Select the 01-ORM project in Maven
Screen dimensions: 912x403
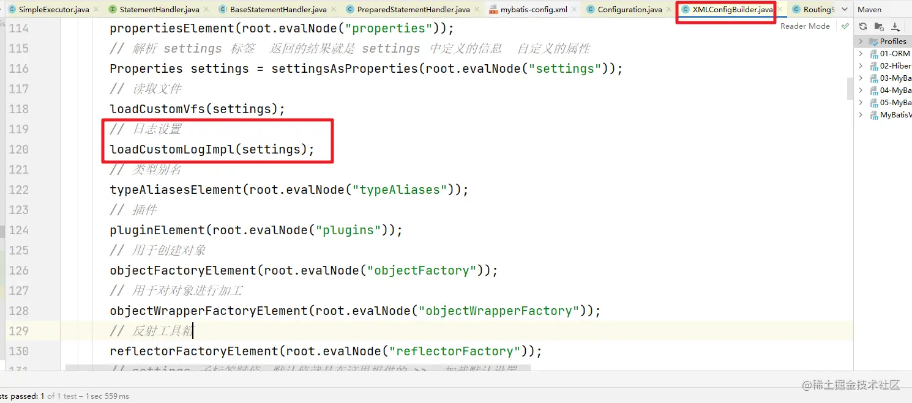coord(883,54)
